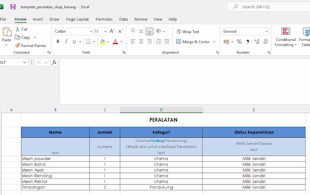The width and height of the screenshot is (310, 195).
Task: Click Merge & Center button
Action: point(193,42)
